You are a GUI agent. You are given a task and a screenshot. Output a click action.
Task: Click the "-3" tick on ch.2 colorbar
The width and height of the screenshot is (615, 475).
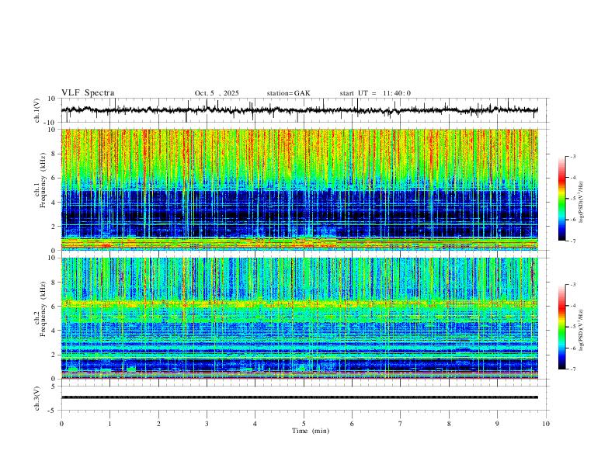coord(573,285)
